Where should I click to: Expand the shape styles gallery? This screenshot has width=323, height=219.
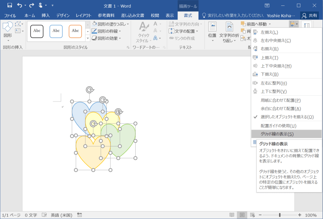[x=88, y=39]
